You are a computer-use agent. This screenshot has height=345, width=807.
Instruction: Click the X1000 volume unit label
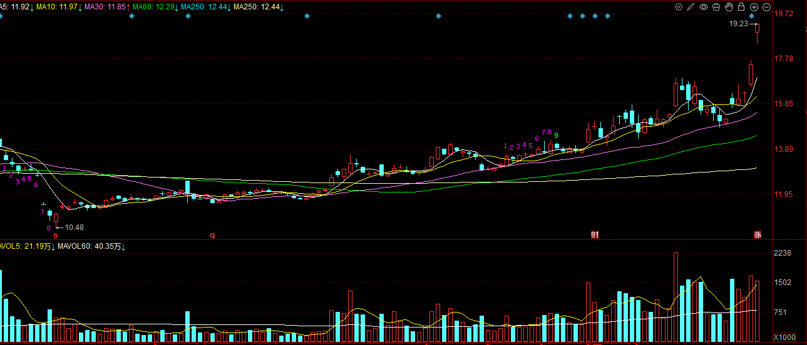786,337
